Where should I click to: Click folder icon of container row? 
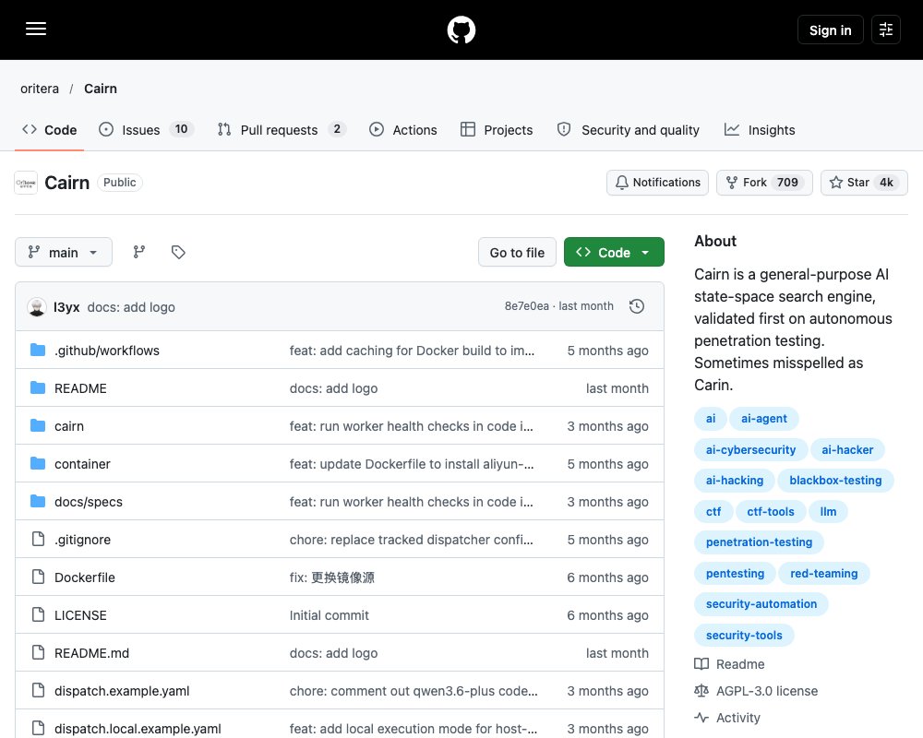(x=38, y=464)
